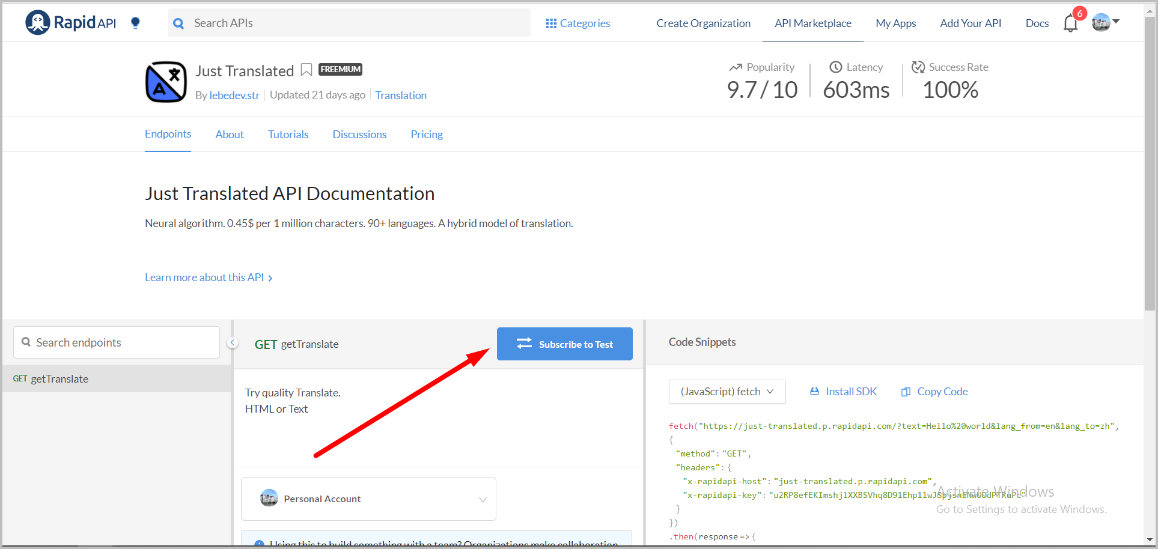The image size is (1158, 549).
Task: Collapse the endpoints sidebar with chevron
Action: pos(233,342)
